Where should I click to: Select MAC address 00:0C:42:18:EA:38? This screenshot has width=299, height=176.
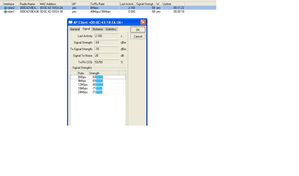(51, 12)
